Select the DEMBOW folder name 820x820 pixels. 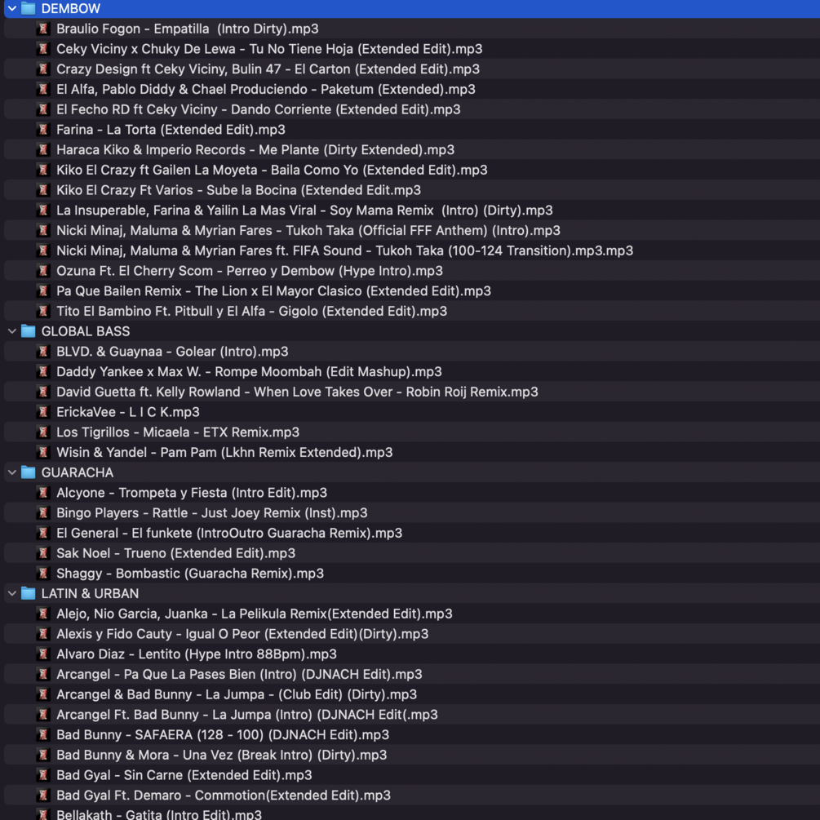pos(71,8)
